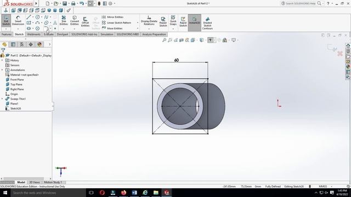Select the Circle sketch tool

click(38, 17)
